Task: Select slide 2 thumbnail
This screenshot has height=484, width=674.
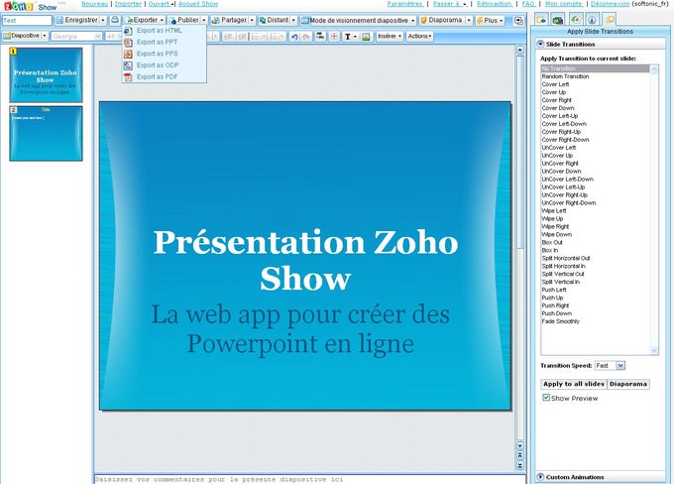Action: (x=46, y=134)
